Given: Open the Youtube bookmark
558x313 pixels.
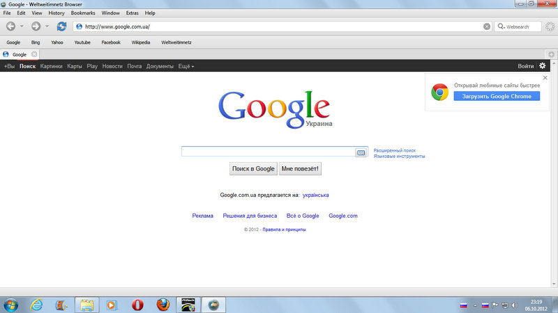Looking at the screenshot, I should [x=82, y=42].
